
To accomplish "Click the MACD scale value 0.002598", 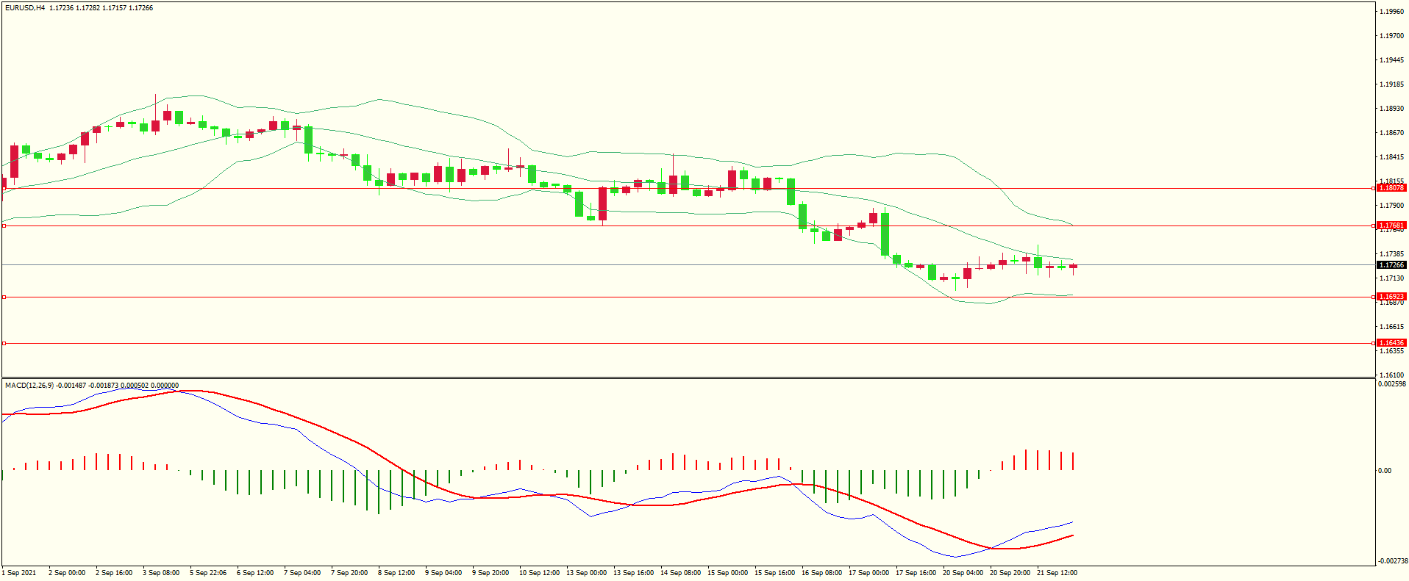I will (x=1392, y=384).
